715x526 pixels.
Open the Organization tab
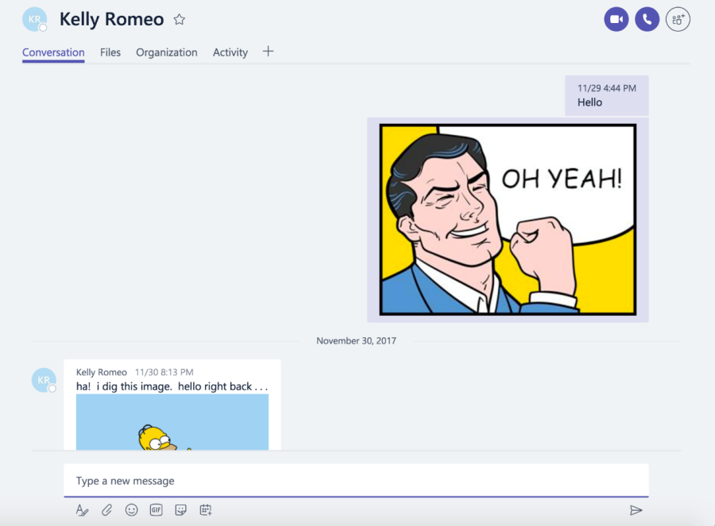click(167, 53)
